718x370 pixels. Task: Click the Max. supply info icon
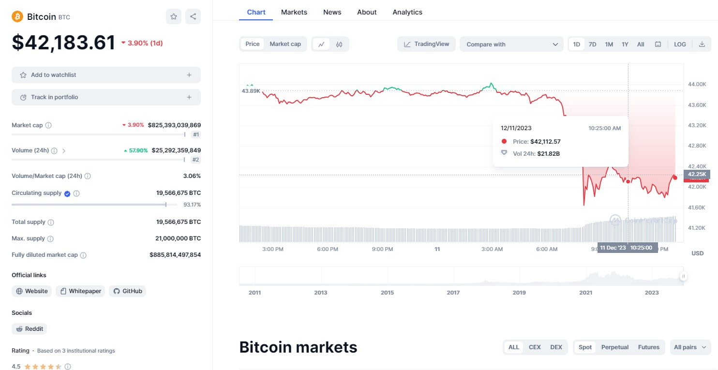50,239
